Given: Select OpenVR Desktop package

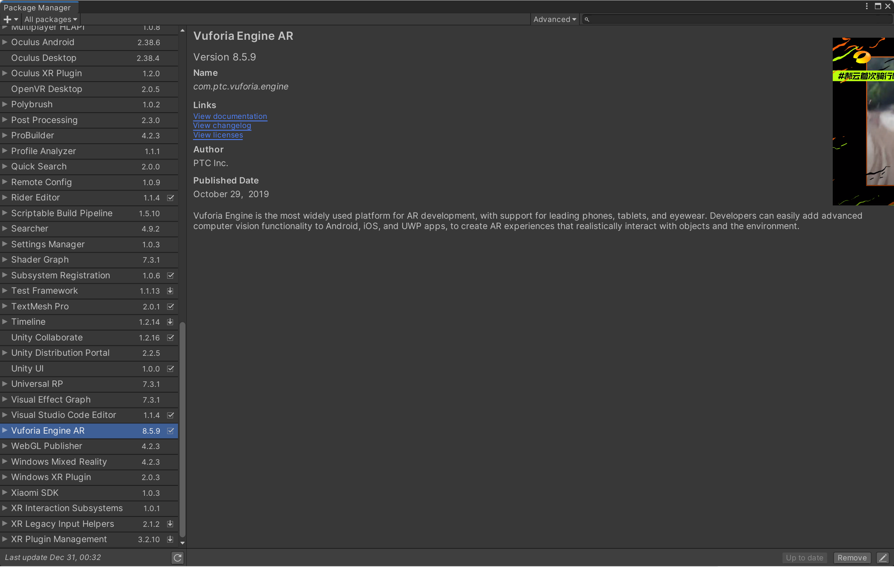Looking at the screenshot, I should pyautogui.click(x=89, y=89).
